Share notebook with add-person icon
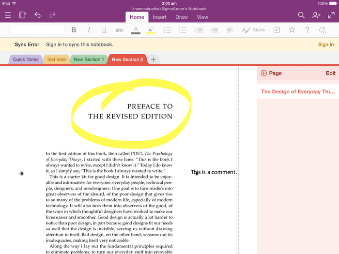 pos(316,15)
